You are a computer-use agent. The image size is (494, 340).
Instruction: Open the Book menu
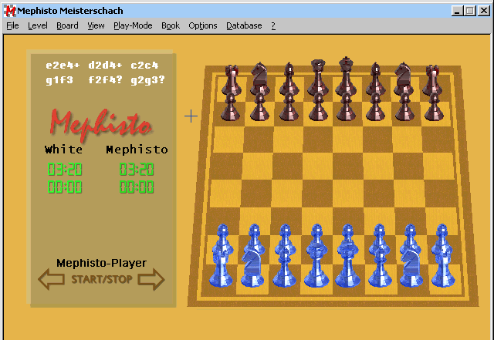(170, 25)
